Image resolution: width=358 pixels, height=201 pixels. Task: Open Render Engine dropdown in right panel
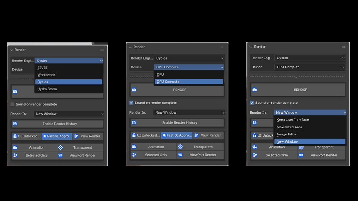pos(310,58)
